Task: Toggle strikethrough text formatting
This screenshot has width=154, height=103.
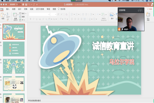Action: click(40, 19)
